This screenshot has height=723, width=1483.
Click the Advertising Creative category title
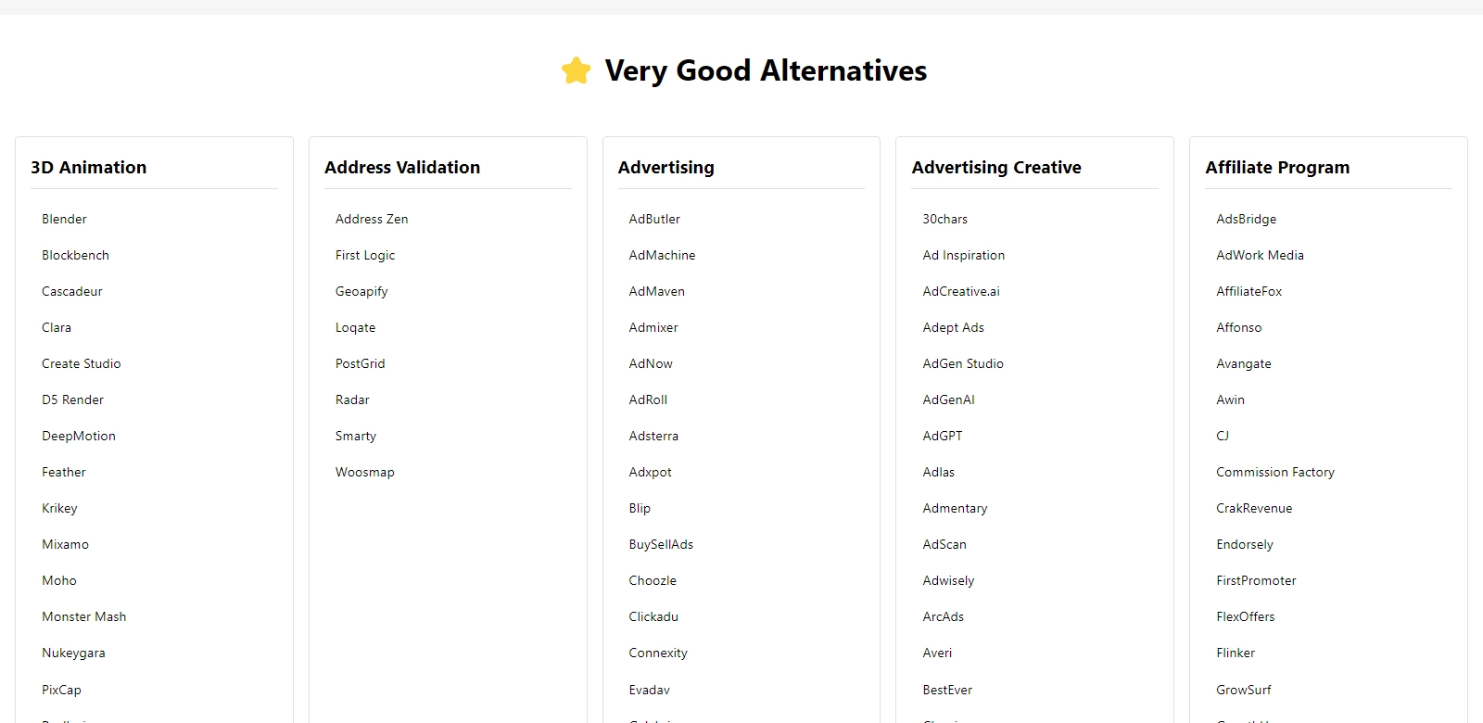pyautogui.click(x=995, y=167)
